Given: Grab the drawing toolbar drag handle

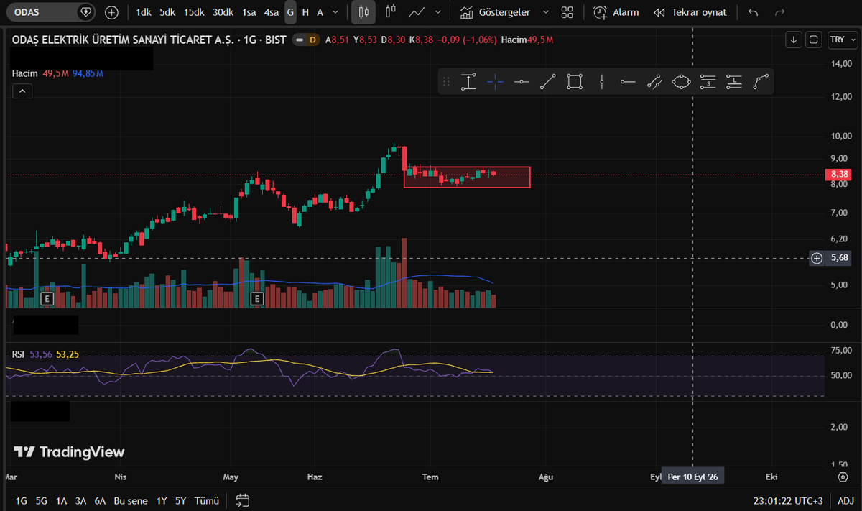Looking at the screenshot, I should tap(446, 82).
